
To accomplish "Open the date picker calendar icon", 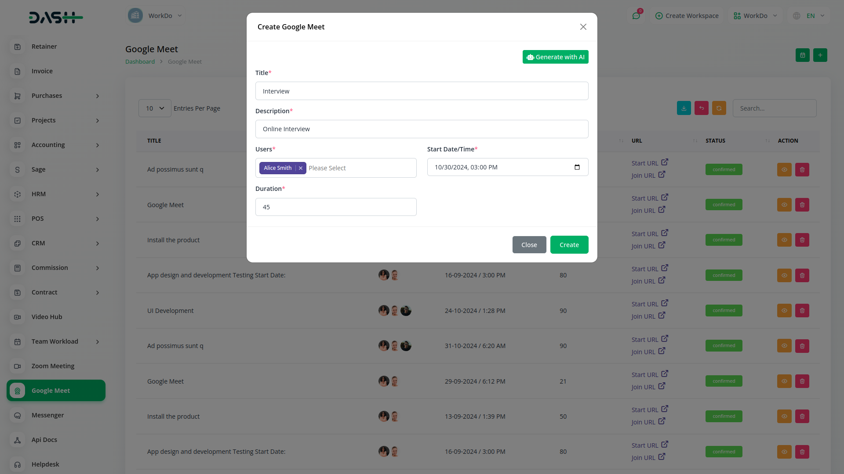I will pyautogui.click(x=577, y=167).
